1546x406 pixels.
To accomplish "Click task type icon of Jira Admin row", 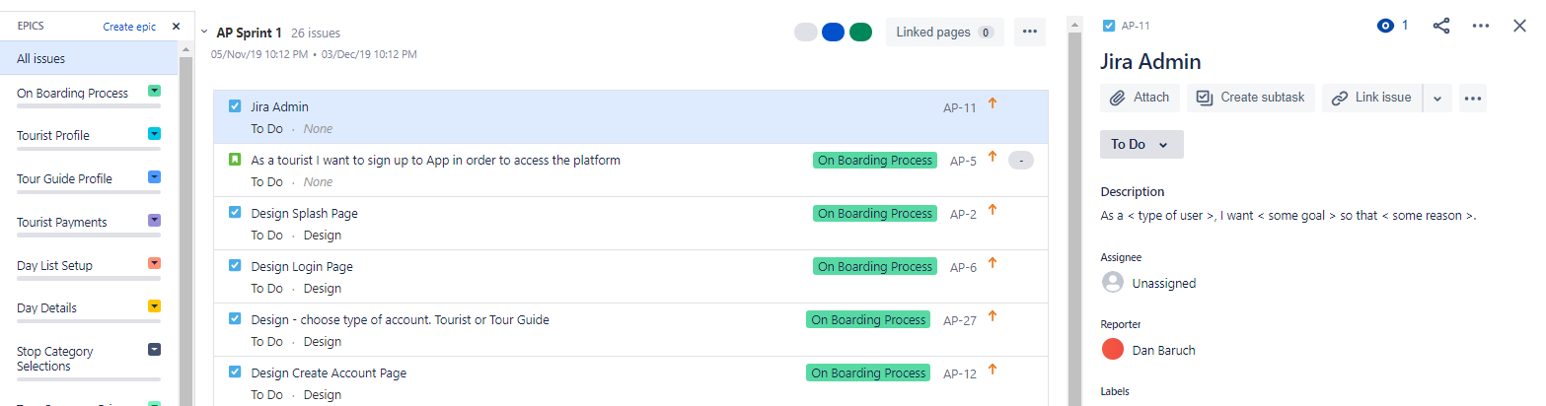I will click(235, 106).
